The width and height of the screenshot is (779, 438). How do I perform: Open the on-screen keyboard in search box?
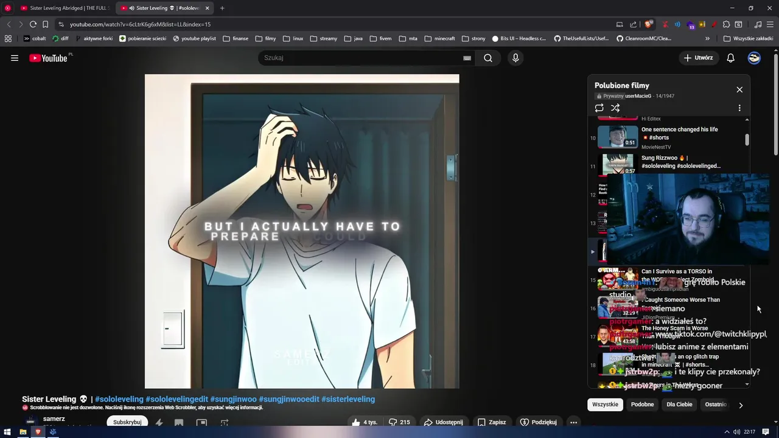(x=467, y=58)
